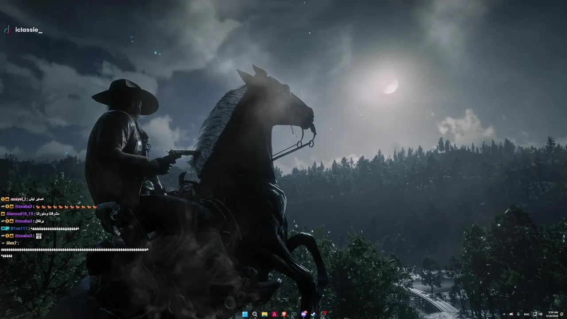Click the microphone tray icon
Screen dimensions: 567x319
click(x=518, y=314)
